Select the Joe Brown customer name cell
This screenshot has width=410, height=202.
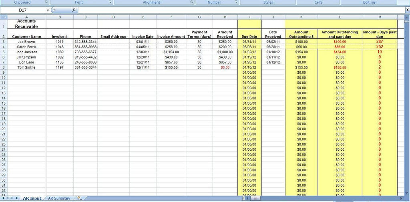pyautogui.click(x=26, y=42)
